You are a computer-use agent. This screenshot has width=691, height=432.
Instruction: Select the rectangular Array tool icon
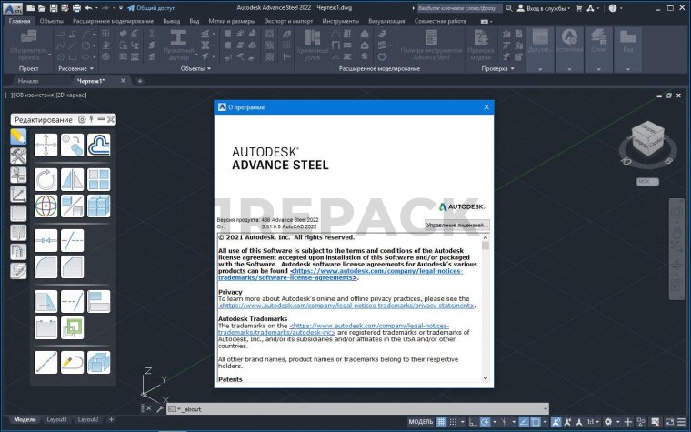98,179
